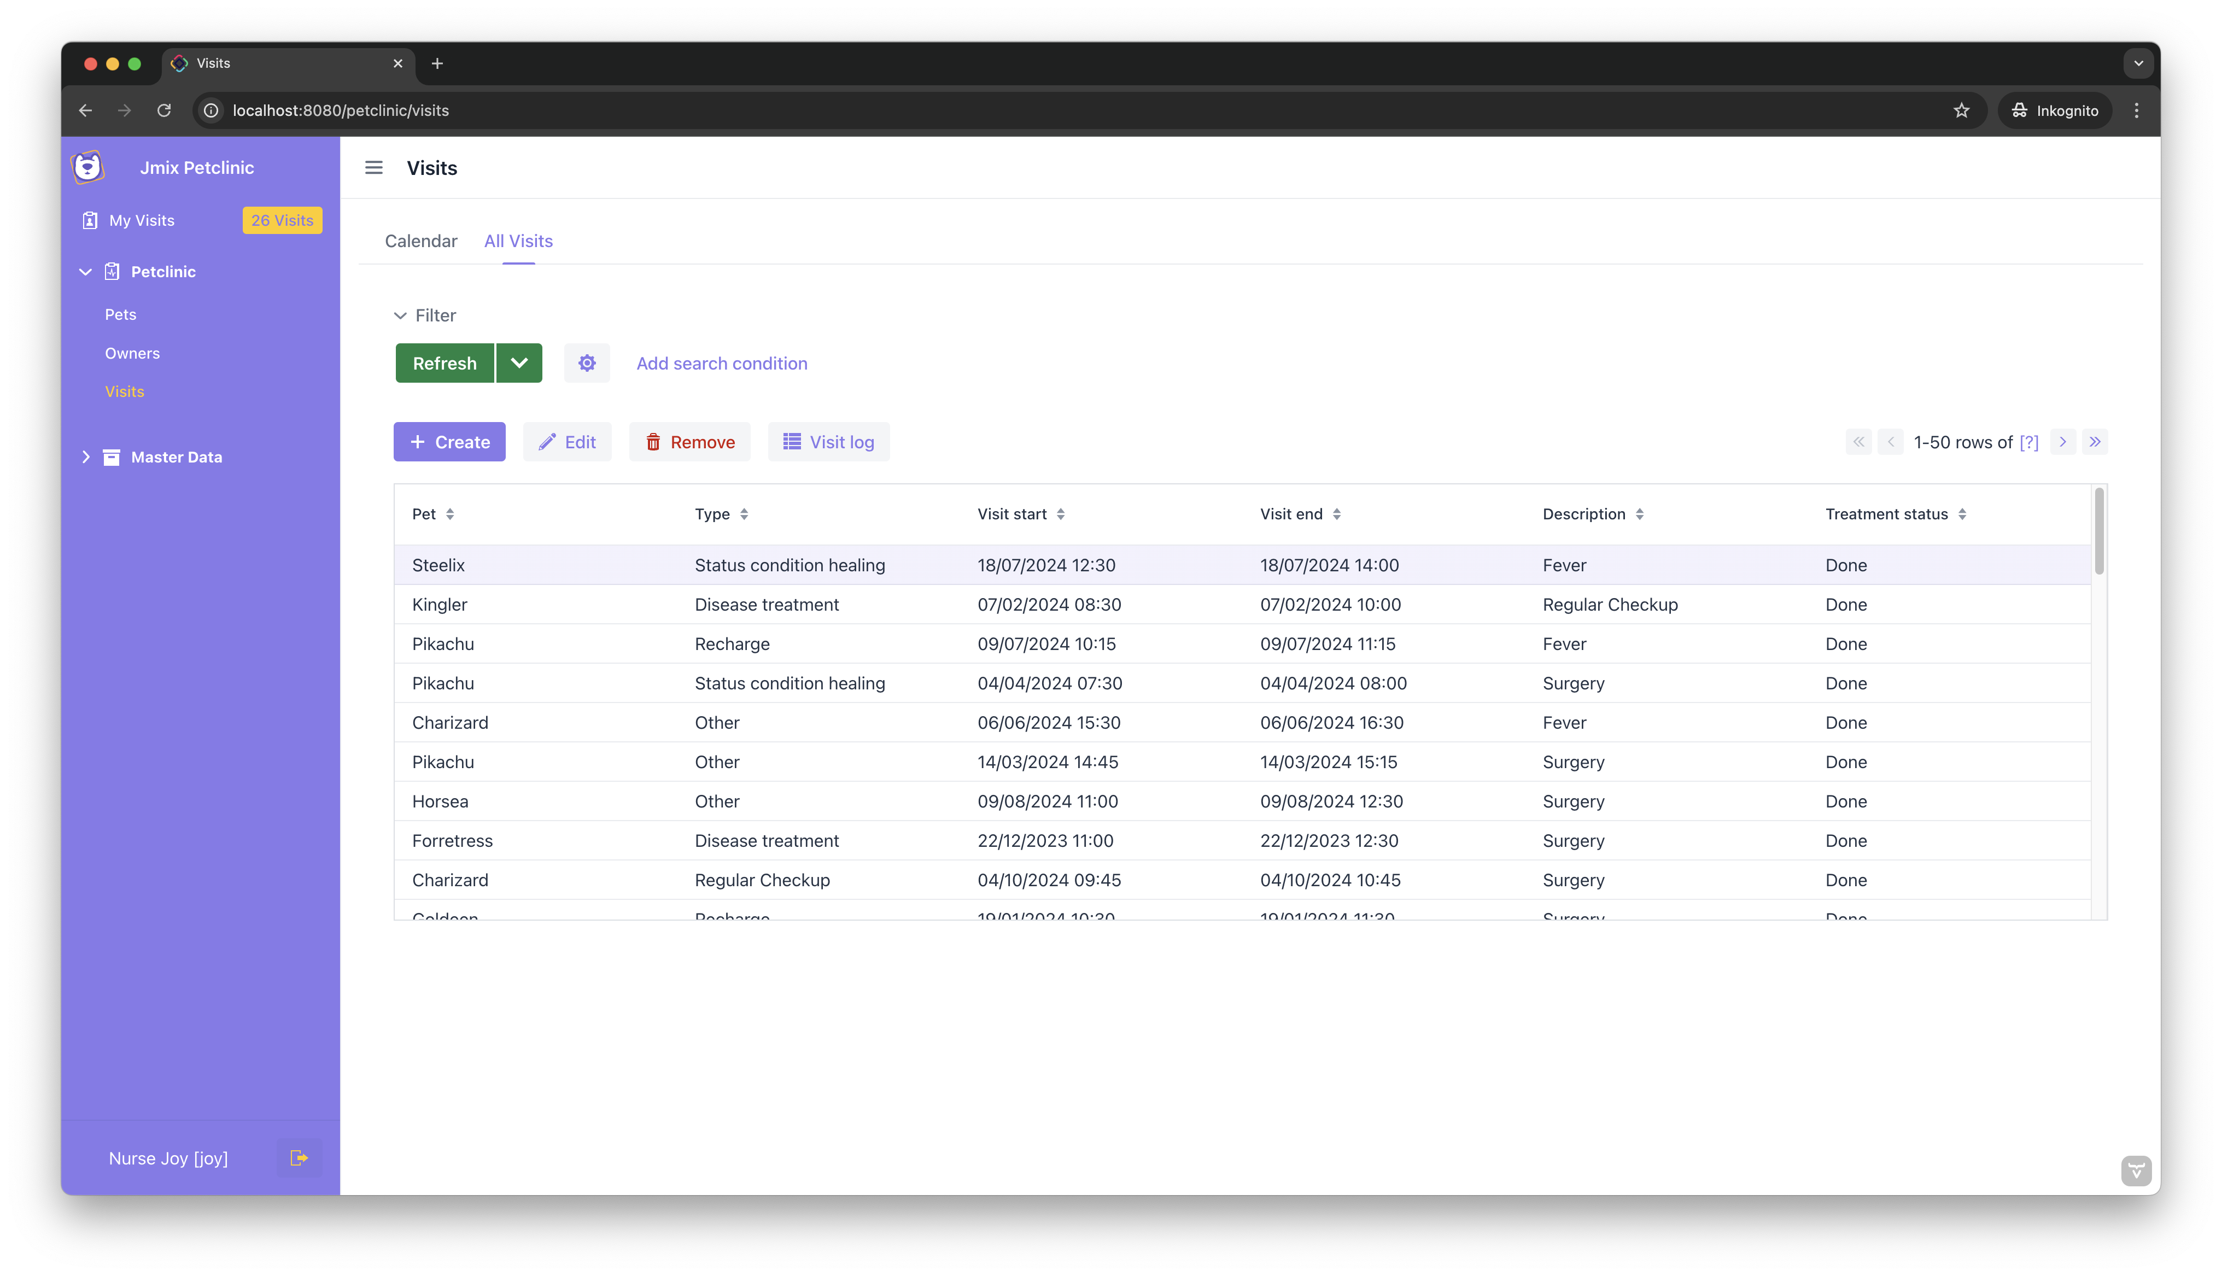Reload the page in the browser
The height and width of the screenshot is (1276, 2222).
coord(164,110)
